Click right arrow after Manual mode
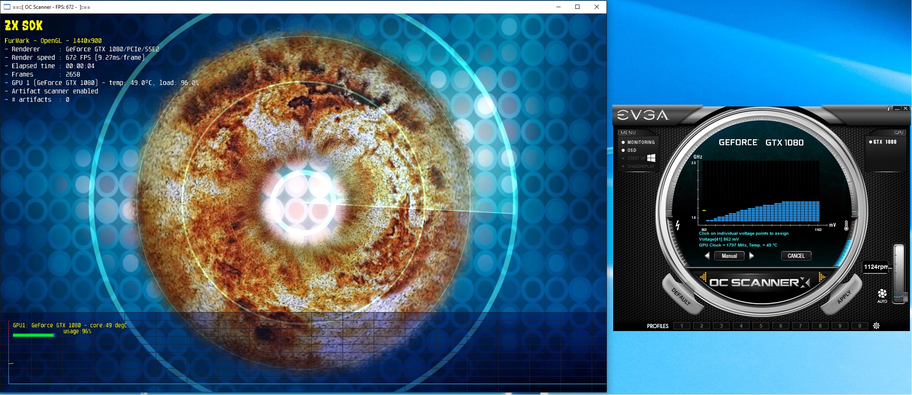912x395 pixels. coord(752,256)
